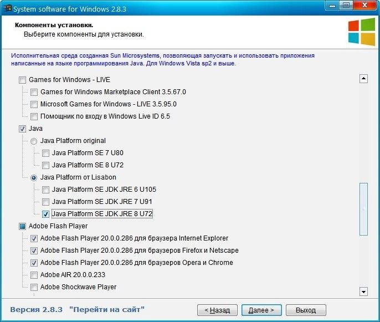Click the Java Platform SE 7 U80 label
The height and width of the screenshot is (322, 380).
[x=88, y=153]
